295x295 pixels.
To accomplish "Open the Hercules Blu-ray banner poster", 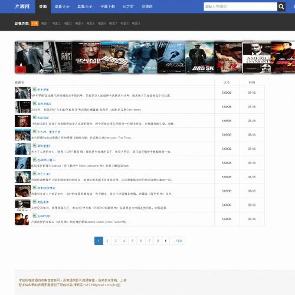I will 114,57.
